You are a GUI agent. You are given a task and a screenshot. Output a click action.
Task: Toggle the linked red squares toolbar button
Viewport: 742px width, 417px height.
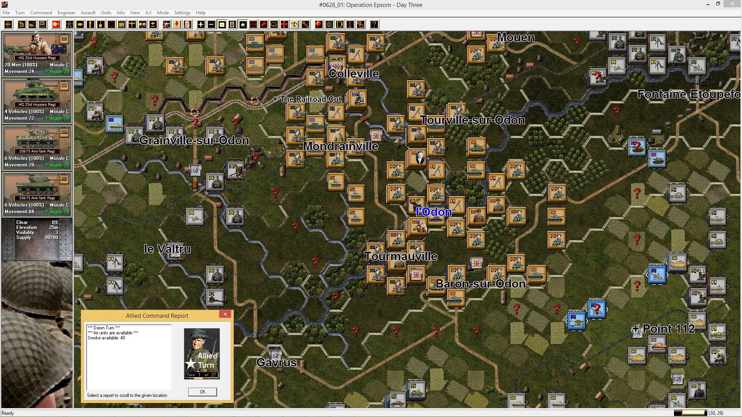(305, 24)
